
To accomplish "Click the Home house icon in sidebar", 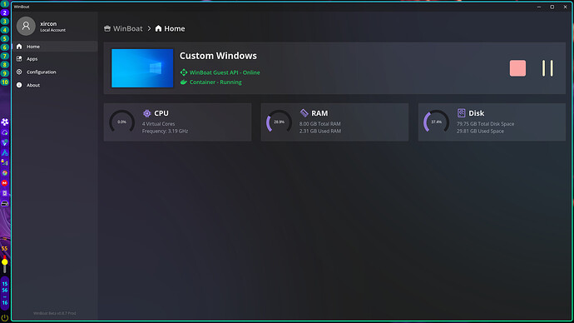I will 19,47.
